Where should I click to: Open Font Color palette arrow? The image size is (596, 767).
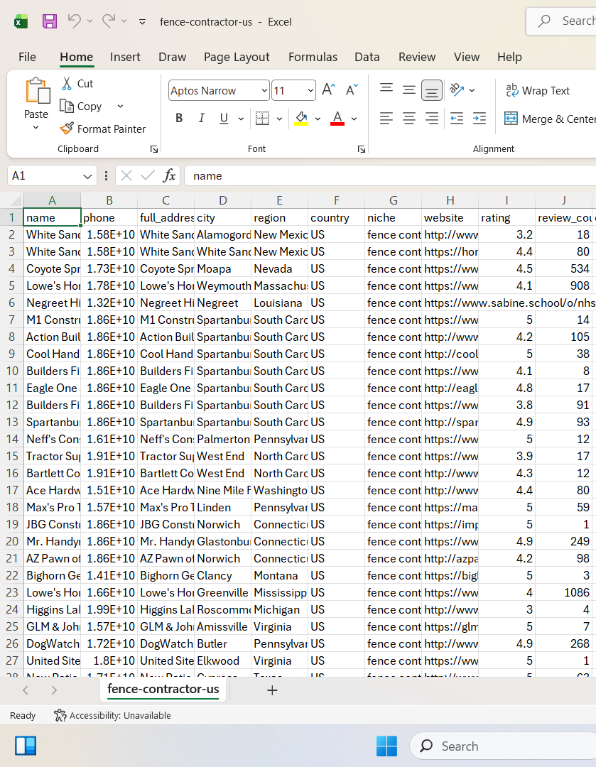click(x=354, y=119)
